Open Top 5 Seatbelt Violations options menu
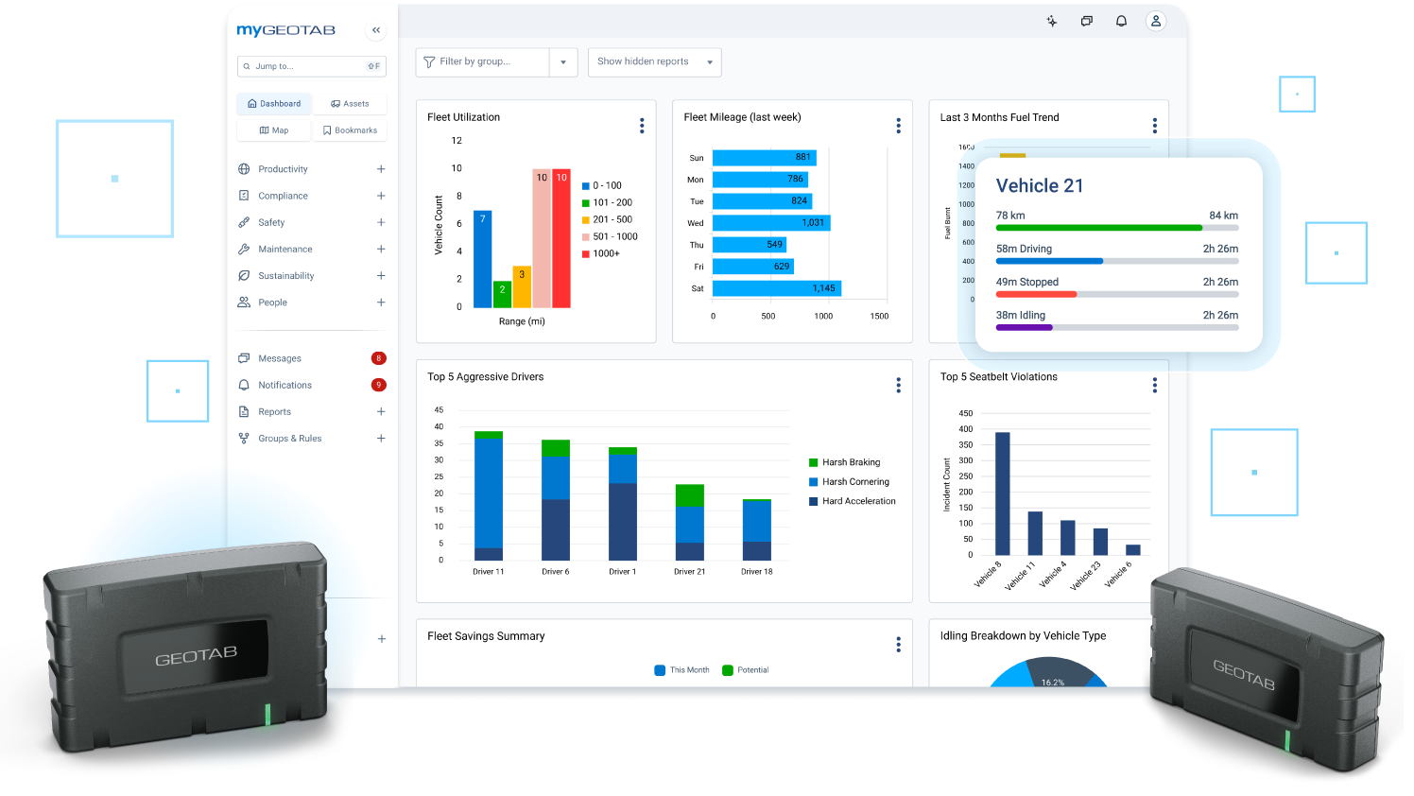This screenshot has height=796, width=1414. coord(1154,385)
